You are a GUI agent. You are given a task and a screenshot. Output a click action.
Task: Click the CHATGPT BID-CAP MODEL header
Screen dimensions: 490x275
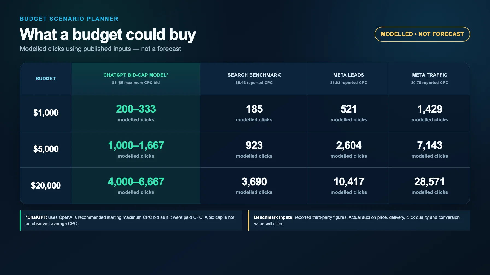click(136, 79)
